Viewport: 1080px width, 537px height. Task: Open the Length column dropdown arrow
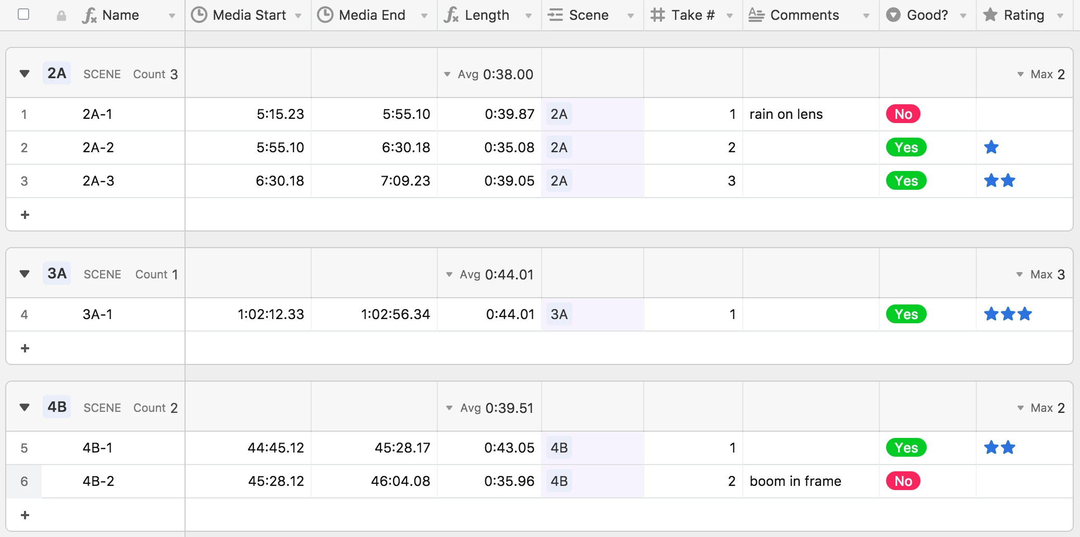click(529, 16)
